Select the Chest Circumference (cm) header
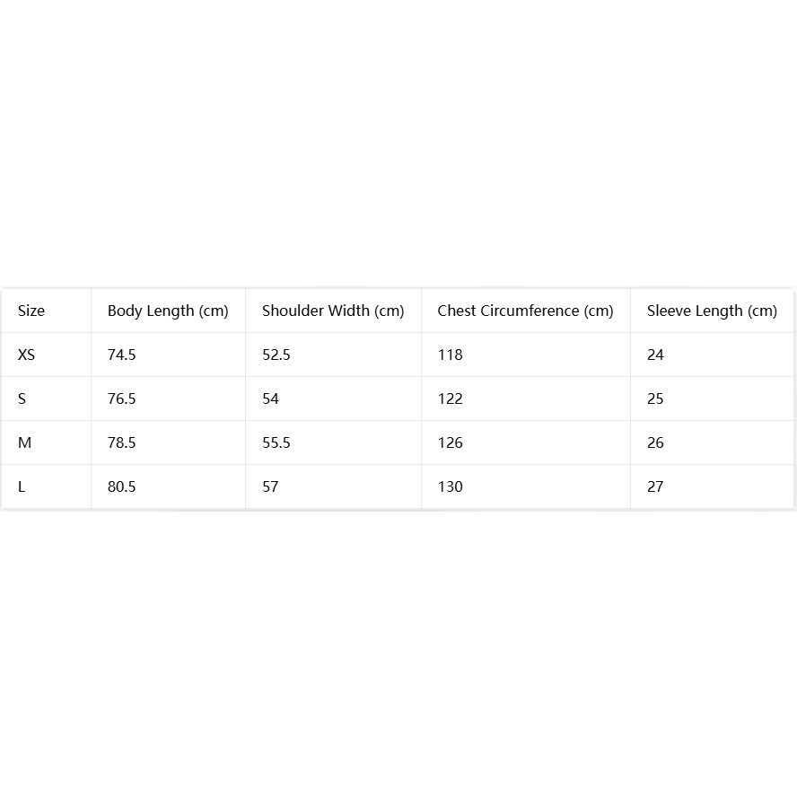This screenshot has height=797, width=797. [x=525, y=311]
